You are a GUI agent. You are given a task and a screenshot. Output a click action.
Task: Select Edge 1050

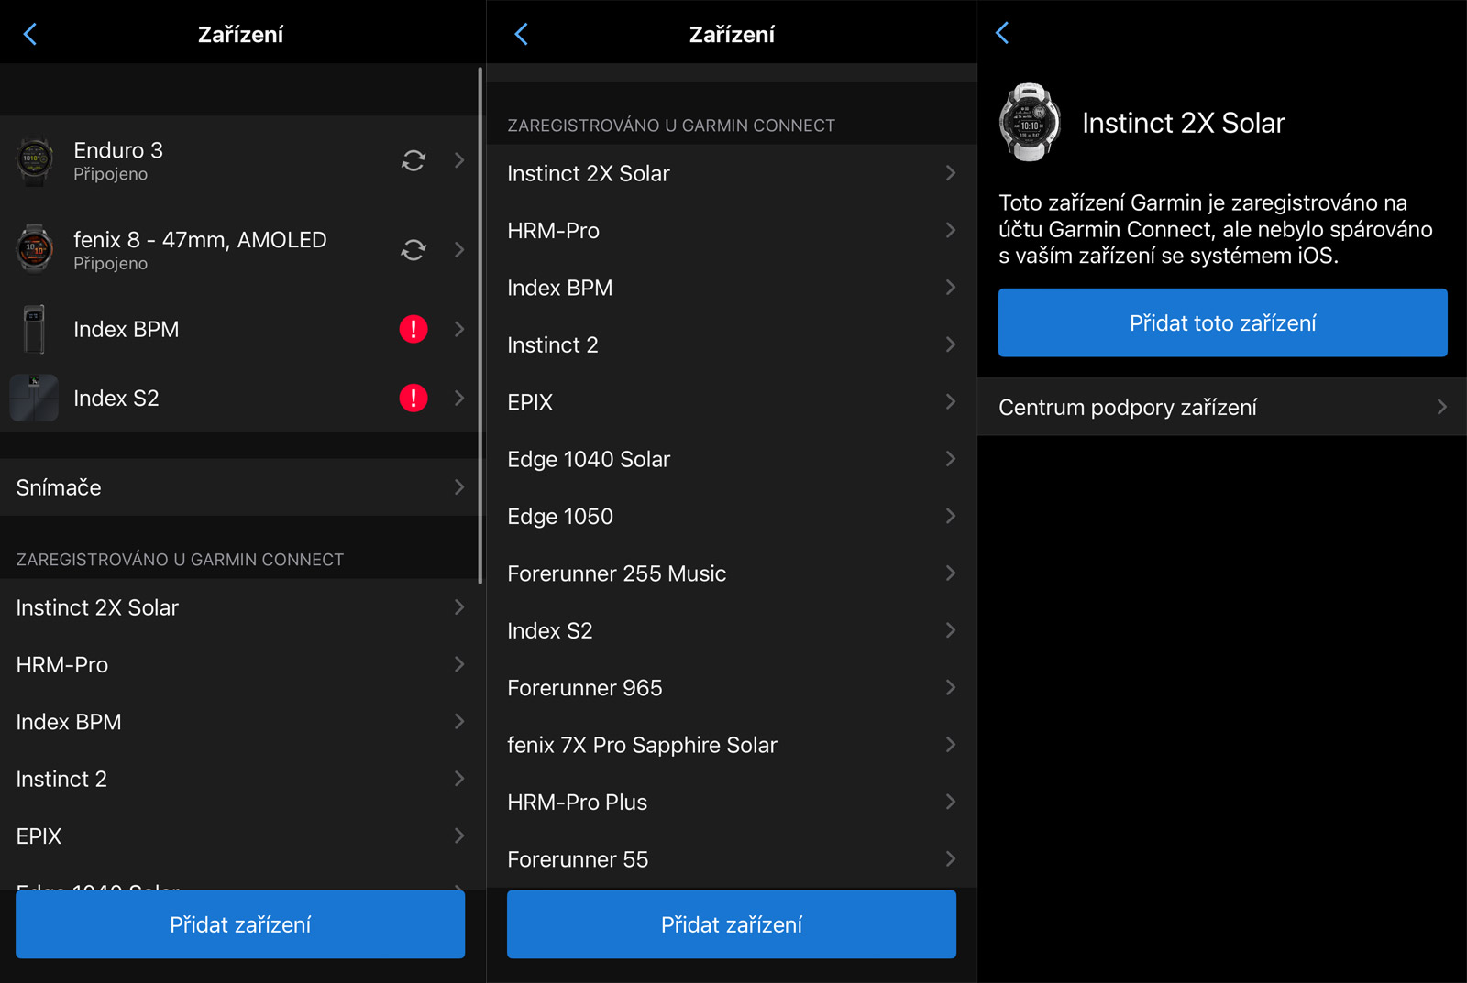coord(732,516)
